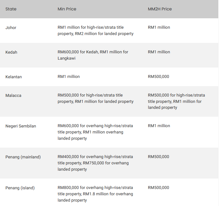Screen dimensions: 223x206
Task: Click the Min Price column header
Action: tap(67, 9)
